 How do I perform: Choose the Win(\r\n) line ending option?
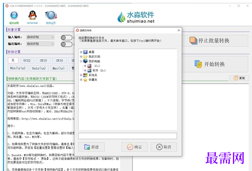(18, 68)
